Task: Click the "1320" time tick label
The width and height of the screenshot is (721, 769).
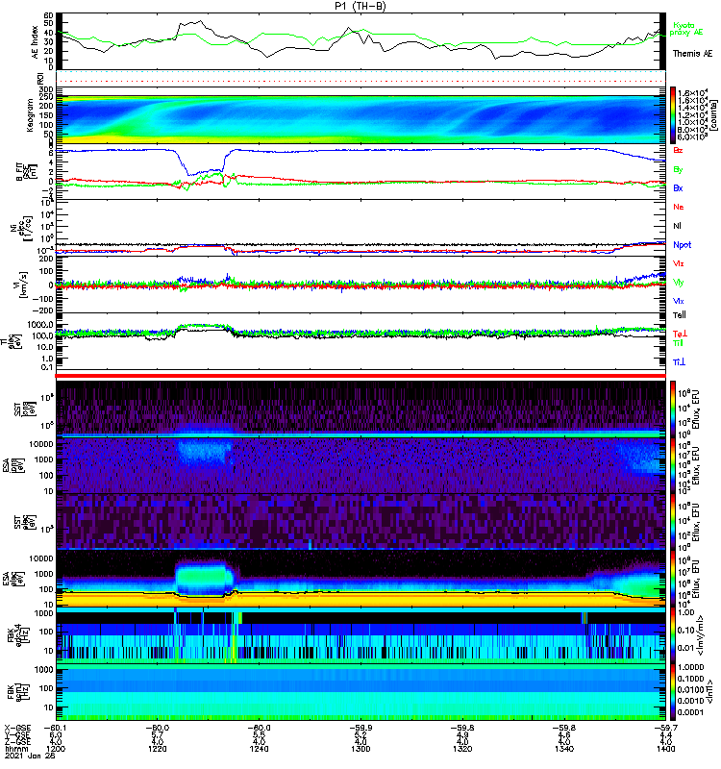Action: pos(462,749)
